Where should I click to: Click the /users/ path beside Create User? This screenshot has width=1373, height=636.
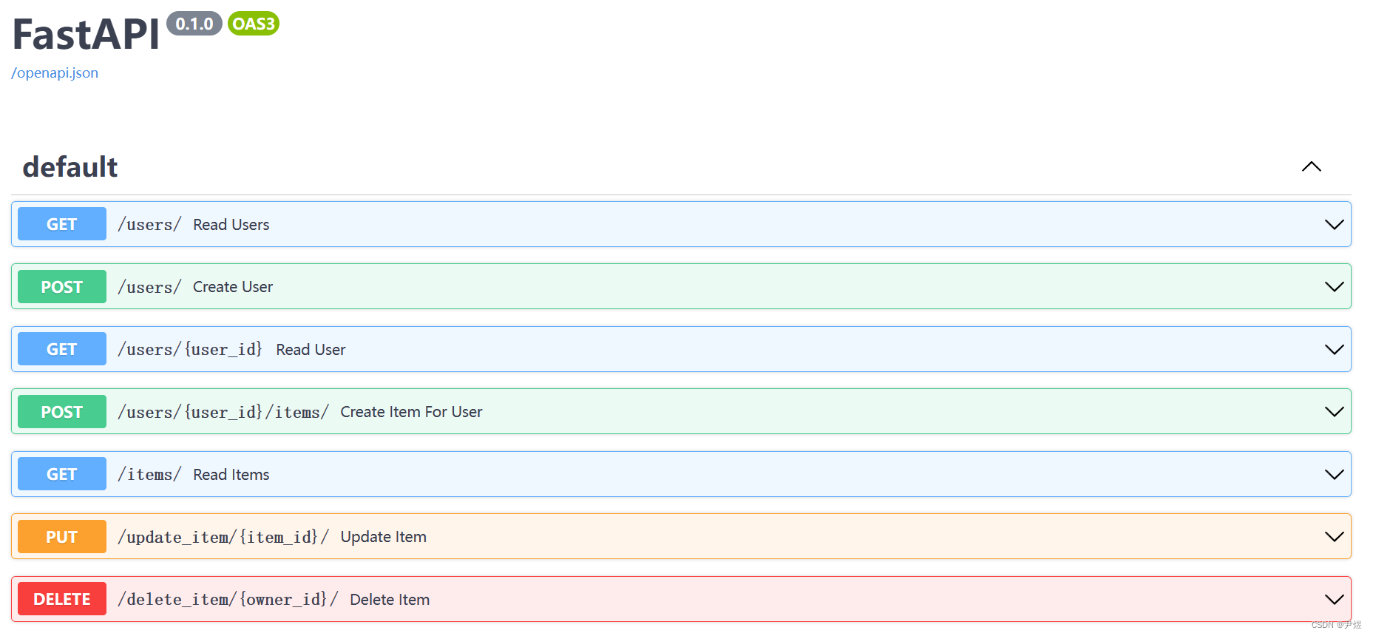pos(149,287)
